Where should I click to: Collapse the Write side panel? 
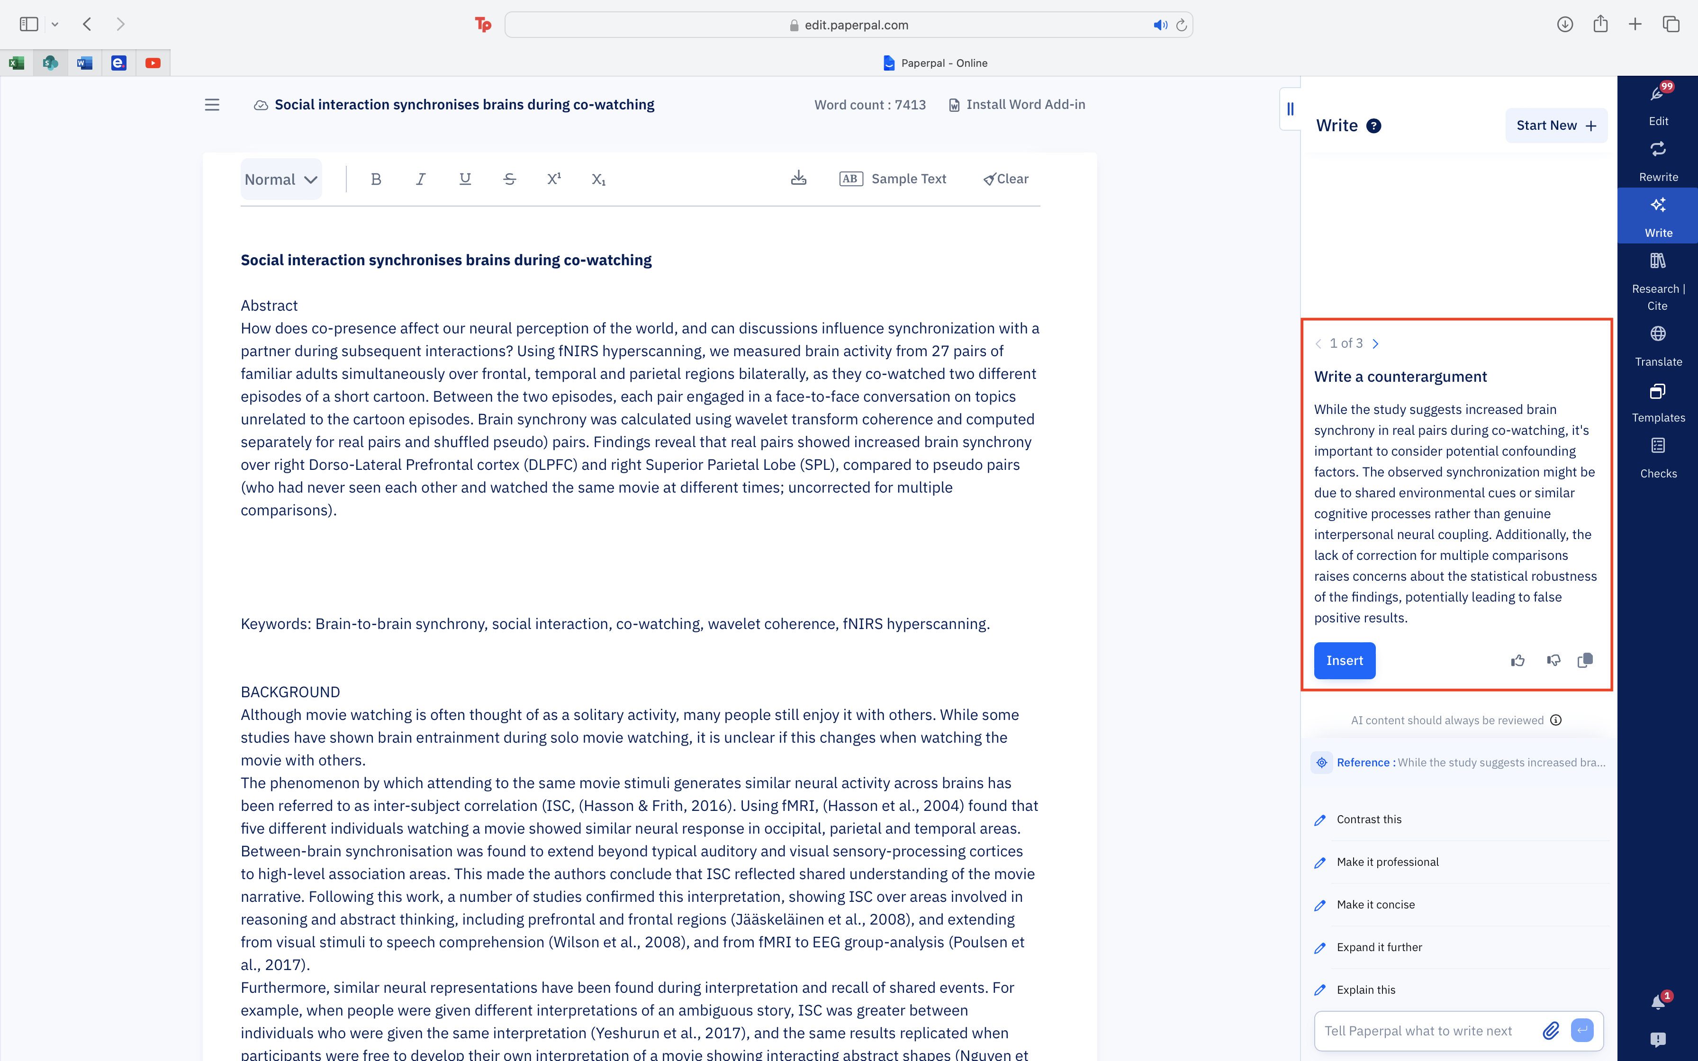1291,109
